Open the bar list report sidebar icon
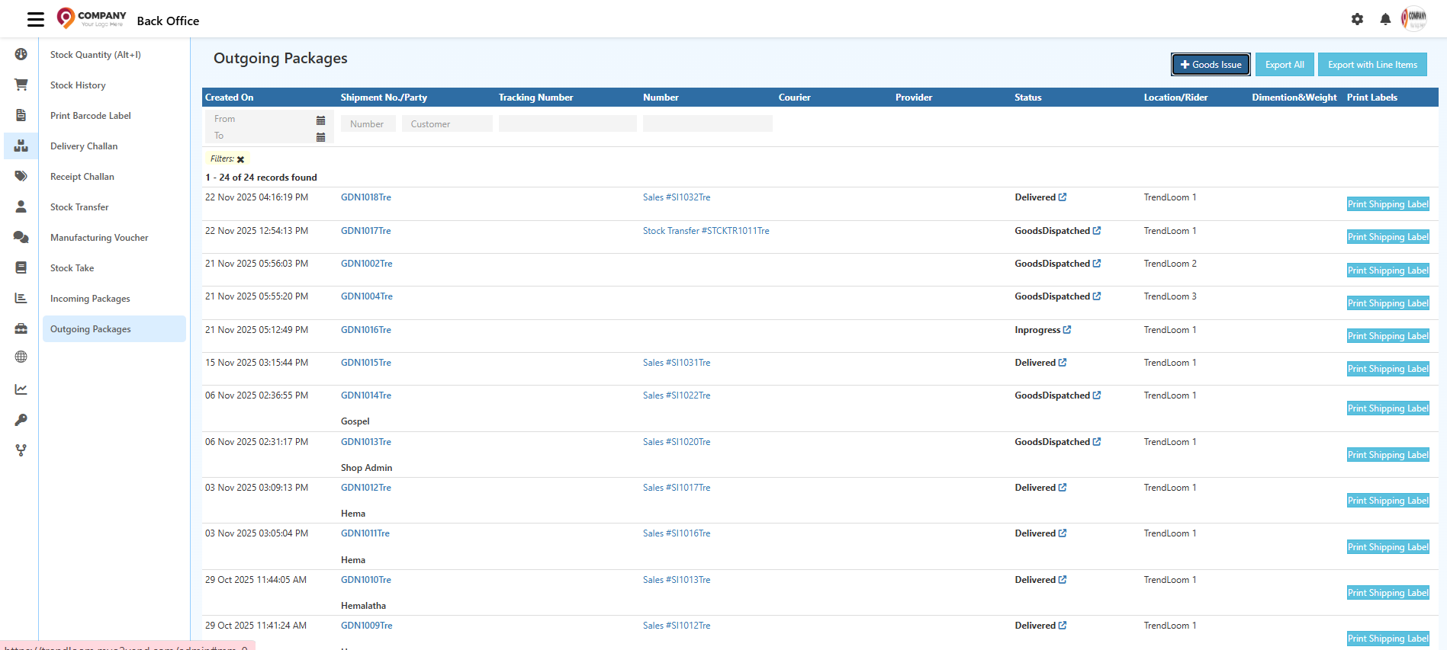1447x650 pixels. (21, 298)
